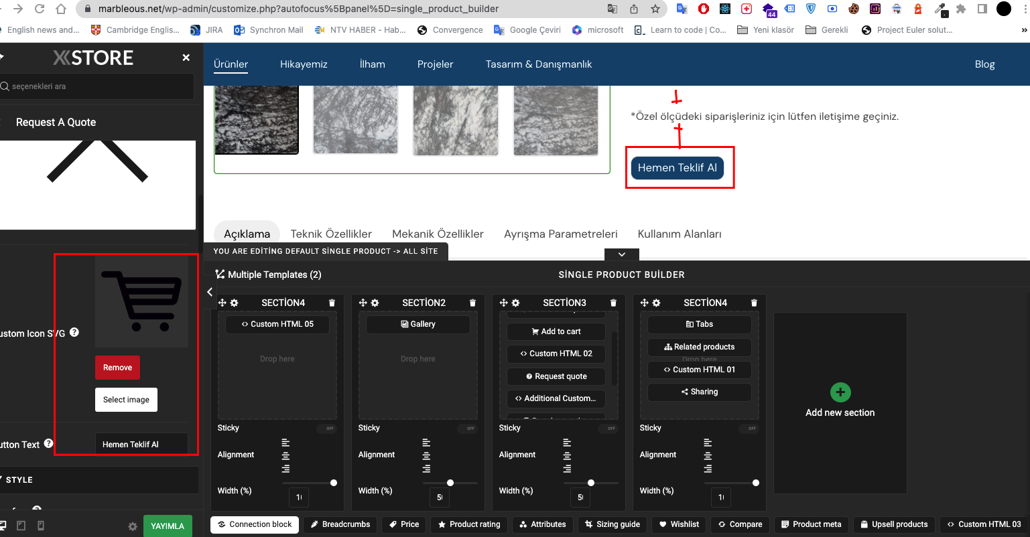Screen dimensions: 1030x537
Task: Click SECTION2 width slider handle
Action: coord(450,483)
